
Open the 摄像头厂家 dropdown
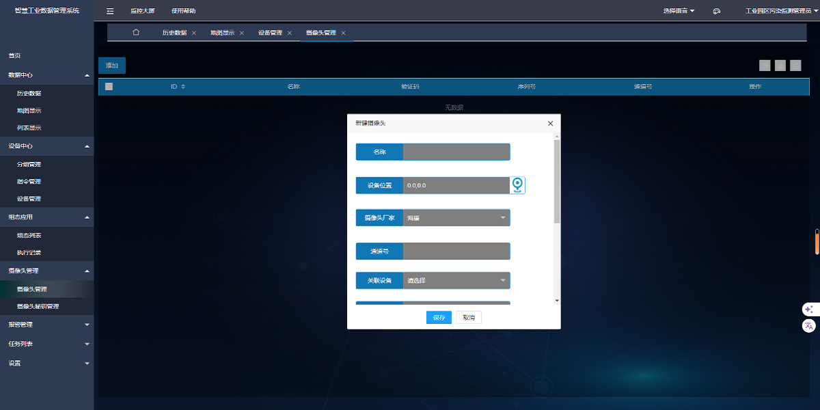[456, 218]
